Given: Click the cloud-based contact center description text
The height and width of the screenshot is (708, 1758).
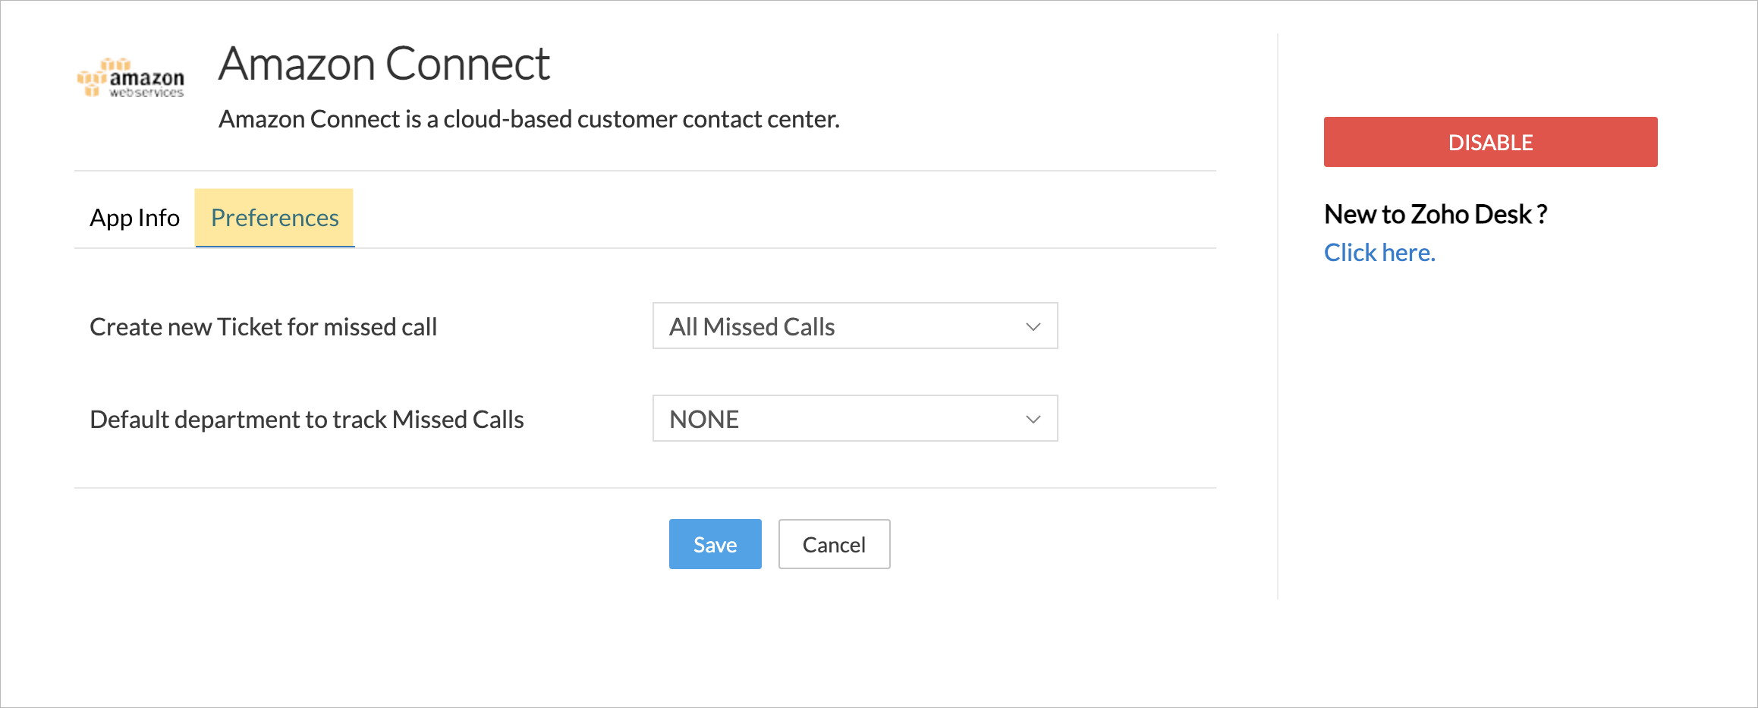Looking at the screenshot, I should [529, 119].
